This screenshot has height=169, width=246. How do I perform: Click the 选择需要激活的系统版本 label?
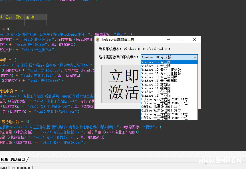(x=118, y=57)
